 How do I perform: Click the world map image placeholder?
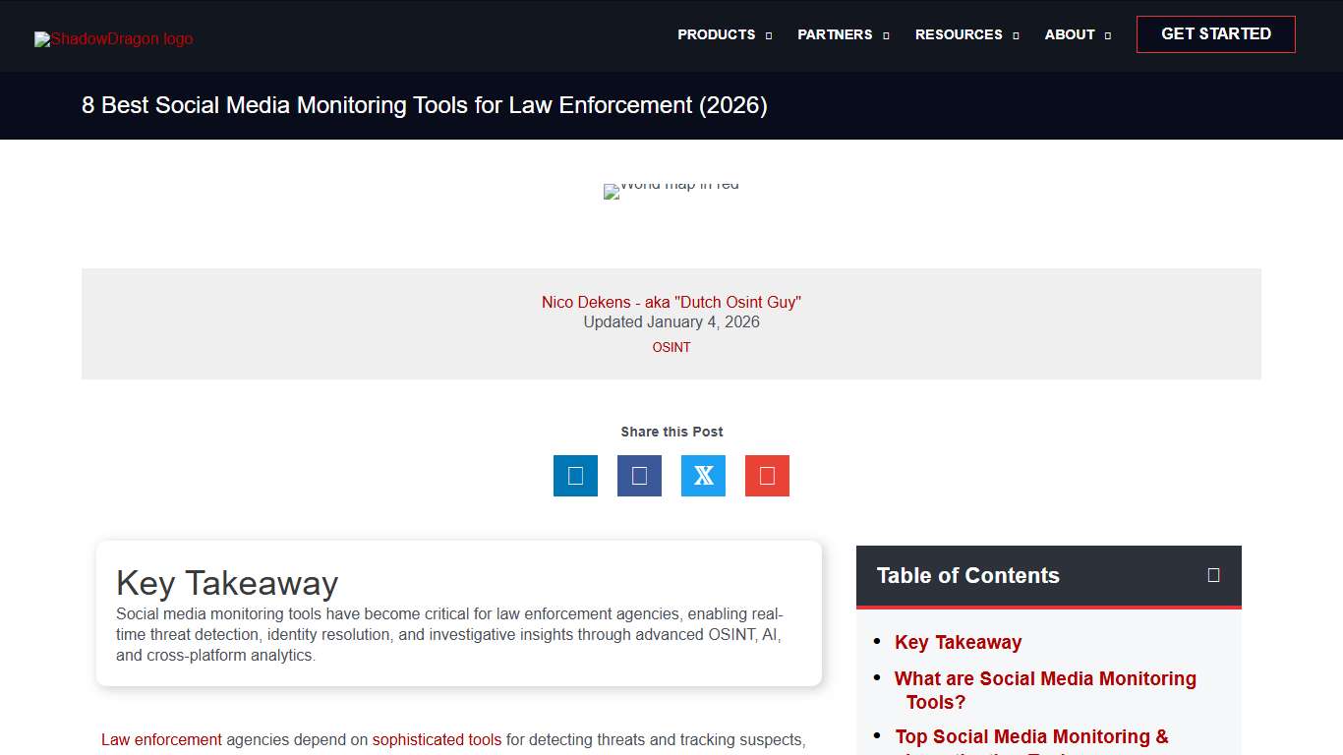point(671,191)
